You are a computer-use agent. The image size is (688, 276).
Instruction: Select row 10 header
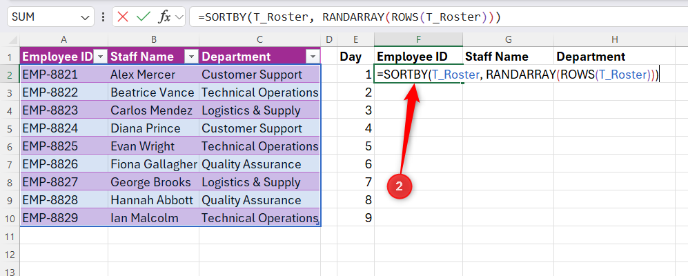pyautogui.click(x=10, y=218)
